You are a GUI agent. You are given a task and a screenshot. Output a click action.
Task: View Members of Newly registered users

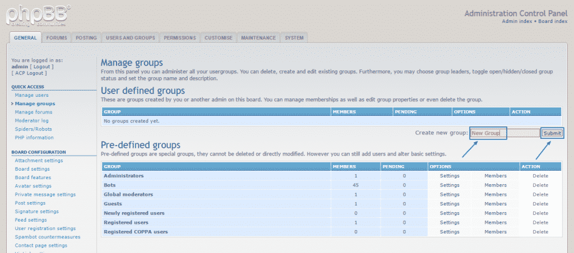pos(496,213)
